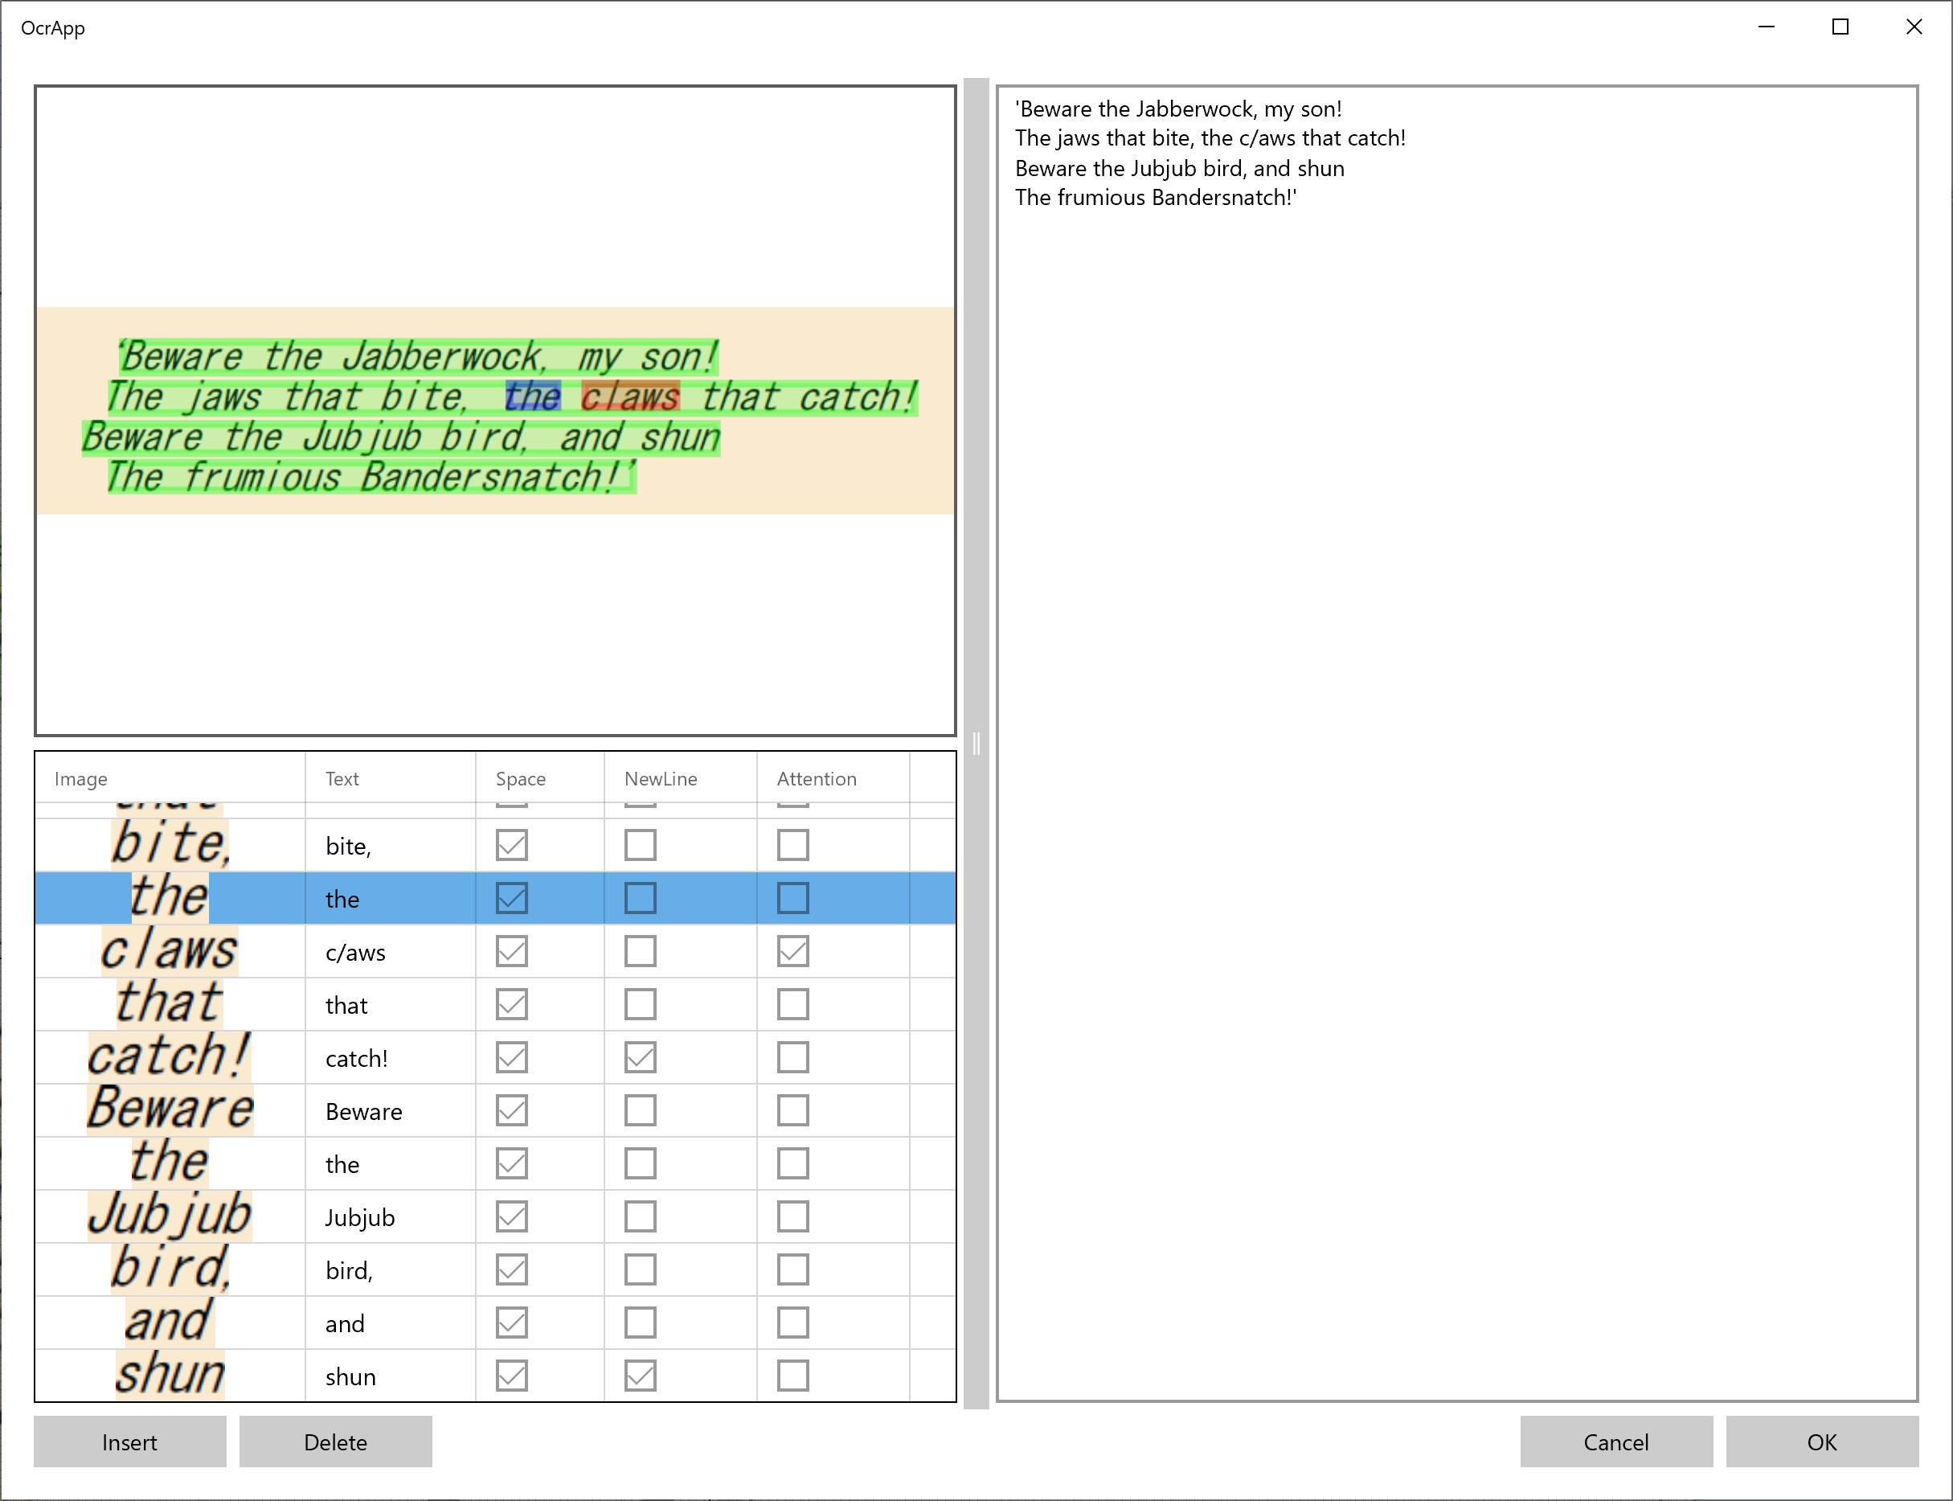Image resolution: width=1953 pixels, height=1501 pixels.
Task: Click the OK button
Action: click(1821, 1442)
